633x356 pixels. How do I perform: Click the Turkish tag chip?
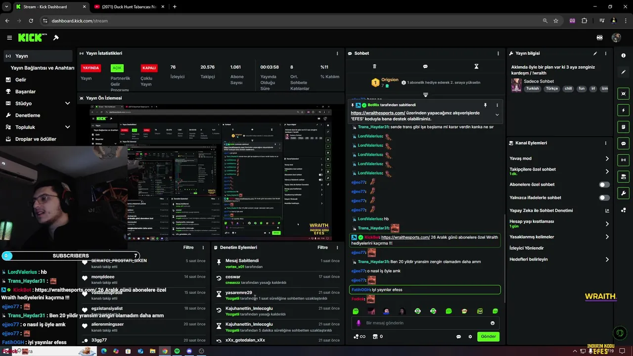(533, 89)
